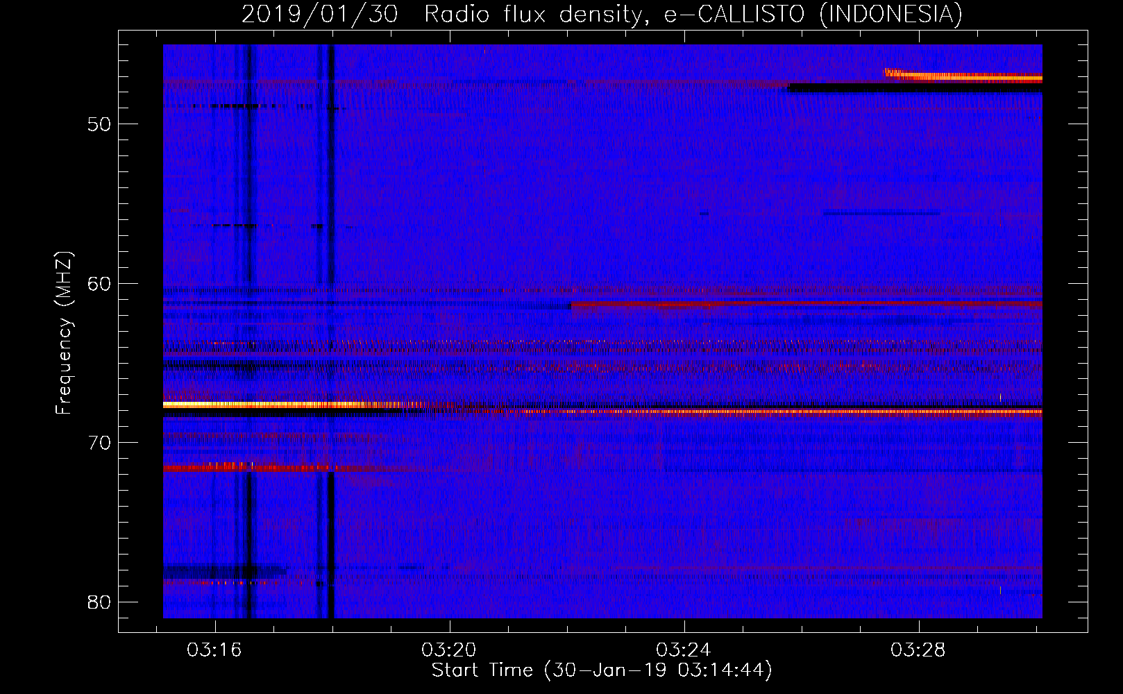The width and height of the screenshot is (1123, 694).
Task: Click the orange emission streak near 47 MHz
Action: [x=963, y=75]
